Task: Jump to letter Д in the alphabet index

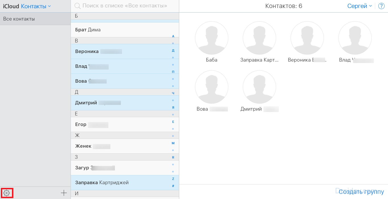Action: (173, 50)
